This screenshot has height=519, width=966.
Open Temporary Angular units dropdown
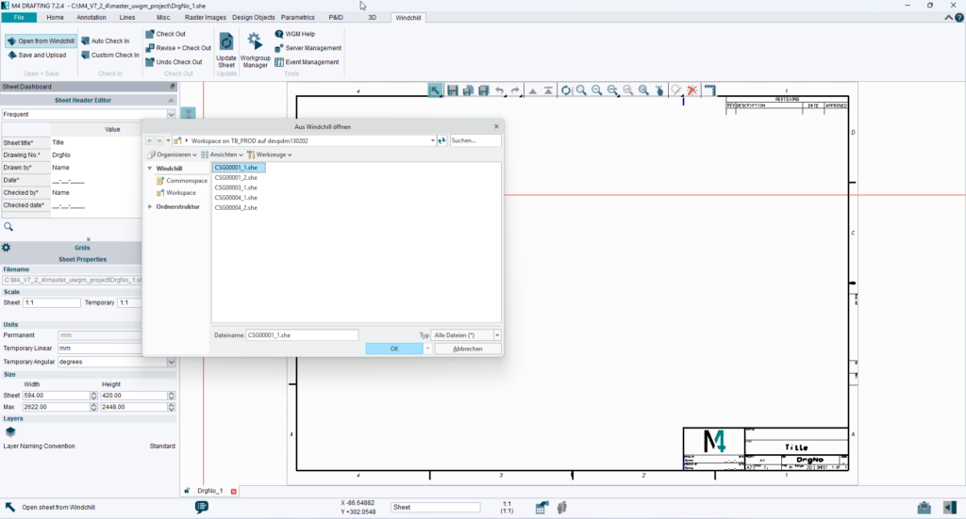(x=171, y=362)
